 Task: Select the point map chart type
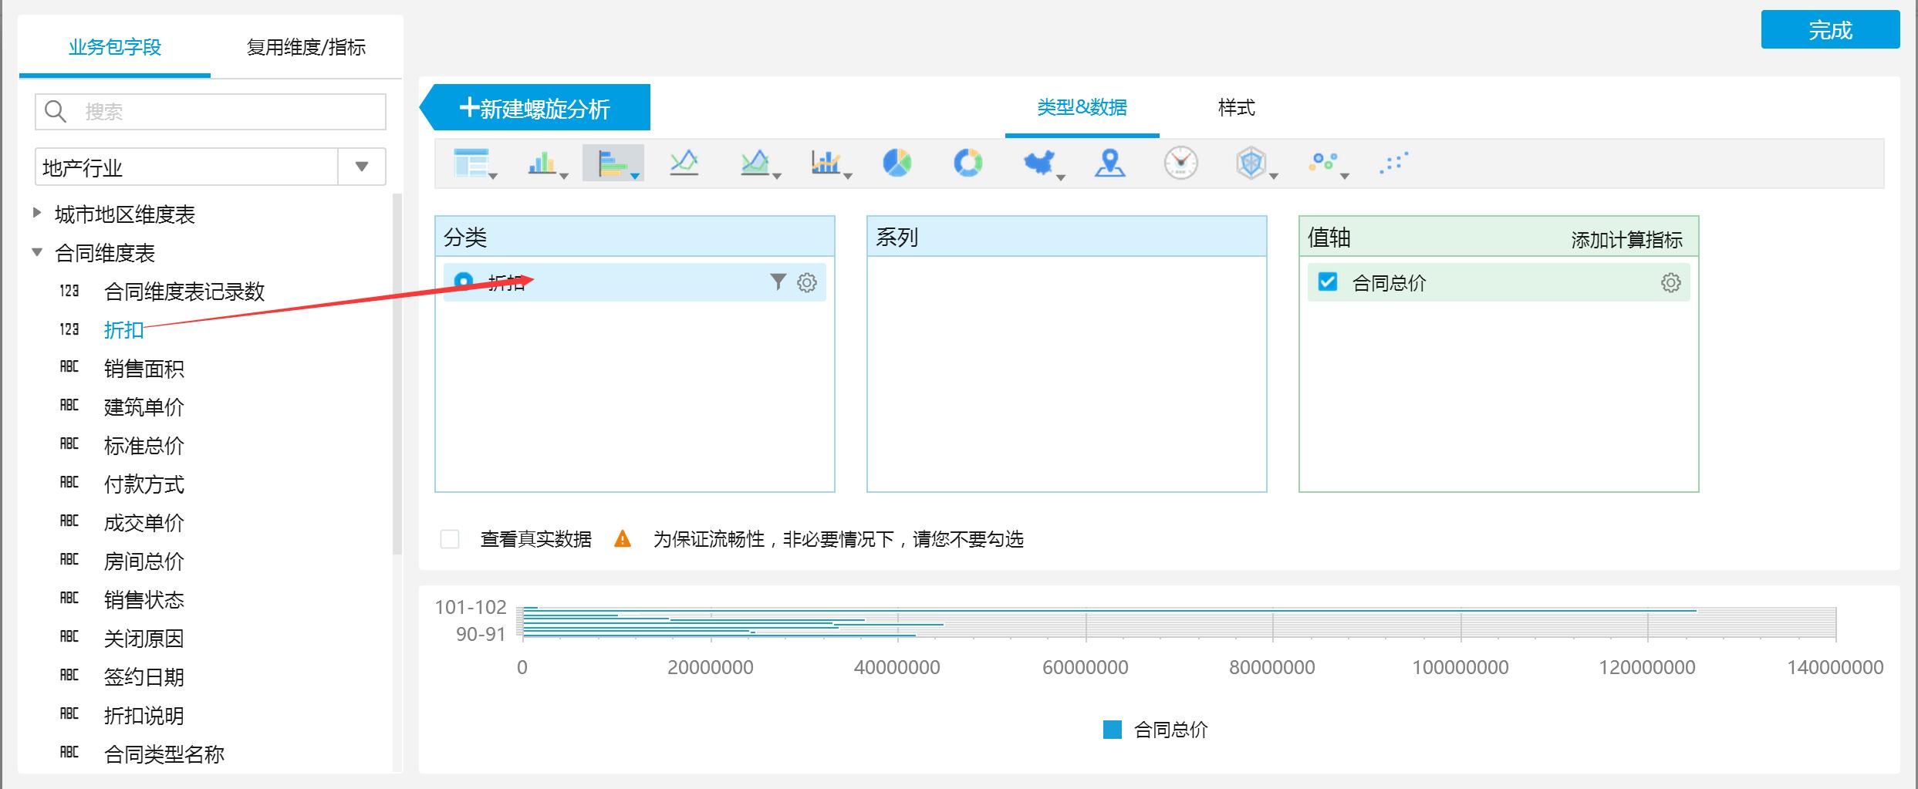[1109, 164]
